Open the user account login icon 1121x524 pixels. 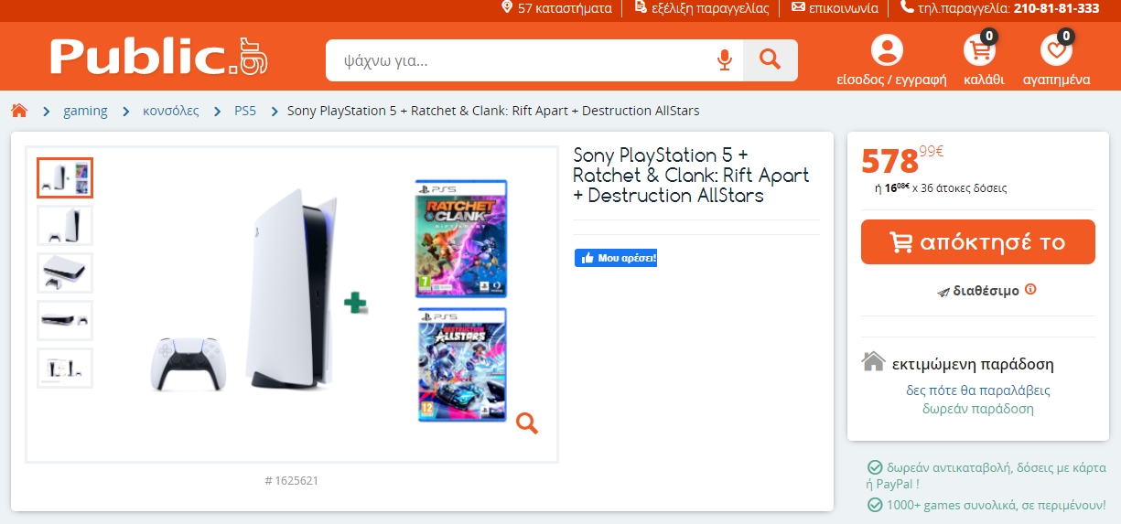(x=887, y=49)
